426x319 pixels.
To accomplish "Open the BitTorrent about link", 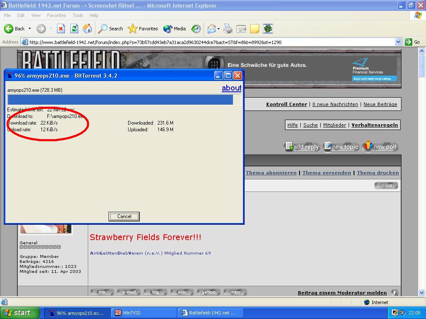I will (x=231, y=88).
